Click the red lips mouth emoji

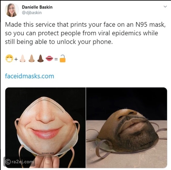pos(49,59)
